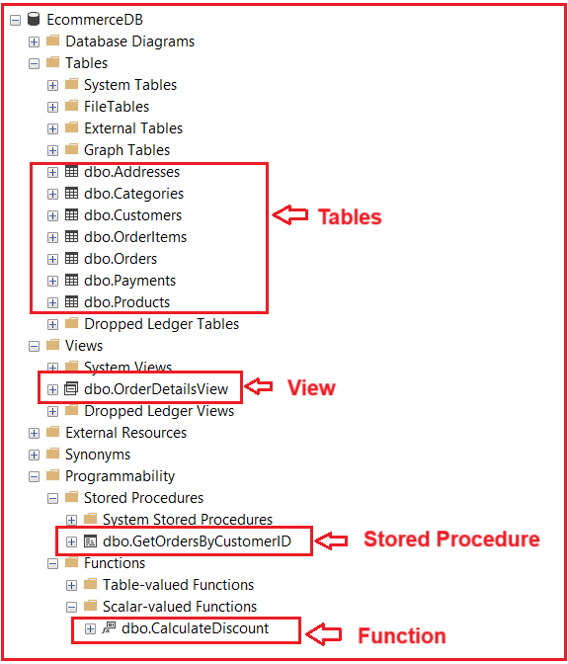The image size is (568, 664).
Task: Click the dbo.GetOrdersByCustomerID stored procedure icon
Action: (90, 540)
